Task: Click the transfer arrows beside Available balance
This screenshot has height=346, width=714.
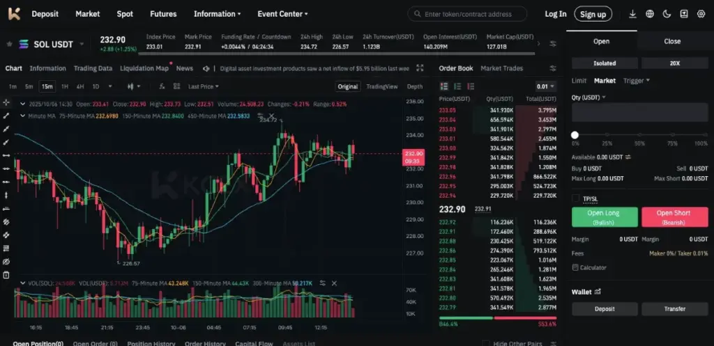Action: 628,157
